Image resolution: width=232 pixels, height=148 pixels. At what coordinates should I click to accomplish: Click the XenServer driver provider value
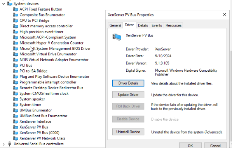(163, 49)
